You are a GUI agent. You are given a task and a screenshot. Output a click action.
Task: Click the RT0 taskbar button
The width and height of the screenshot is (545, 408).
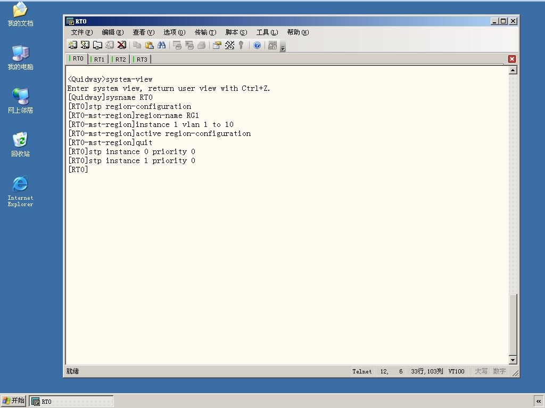coord(71,402)
